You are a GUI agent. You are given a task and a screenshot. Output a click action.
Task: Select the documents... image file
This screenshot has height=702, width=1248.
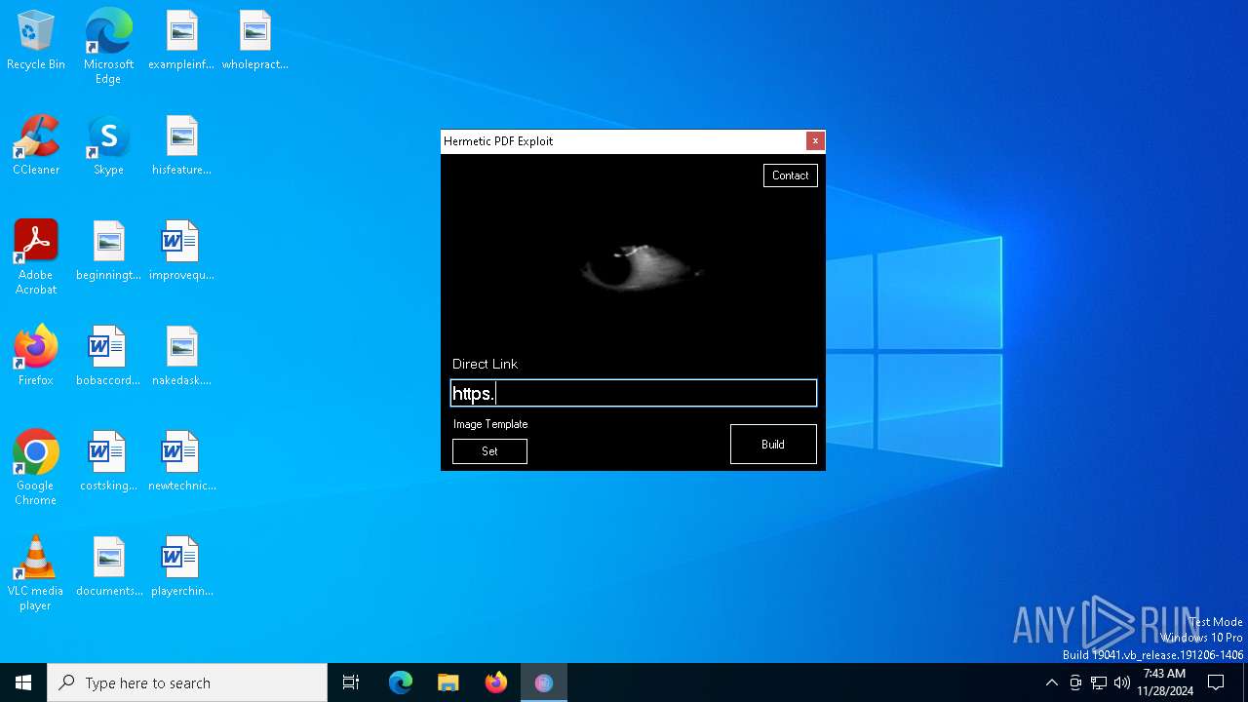click(108, 567)
